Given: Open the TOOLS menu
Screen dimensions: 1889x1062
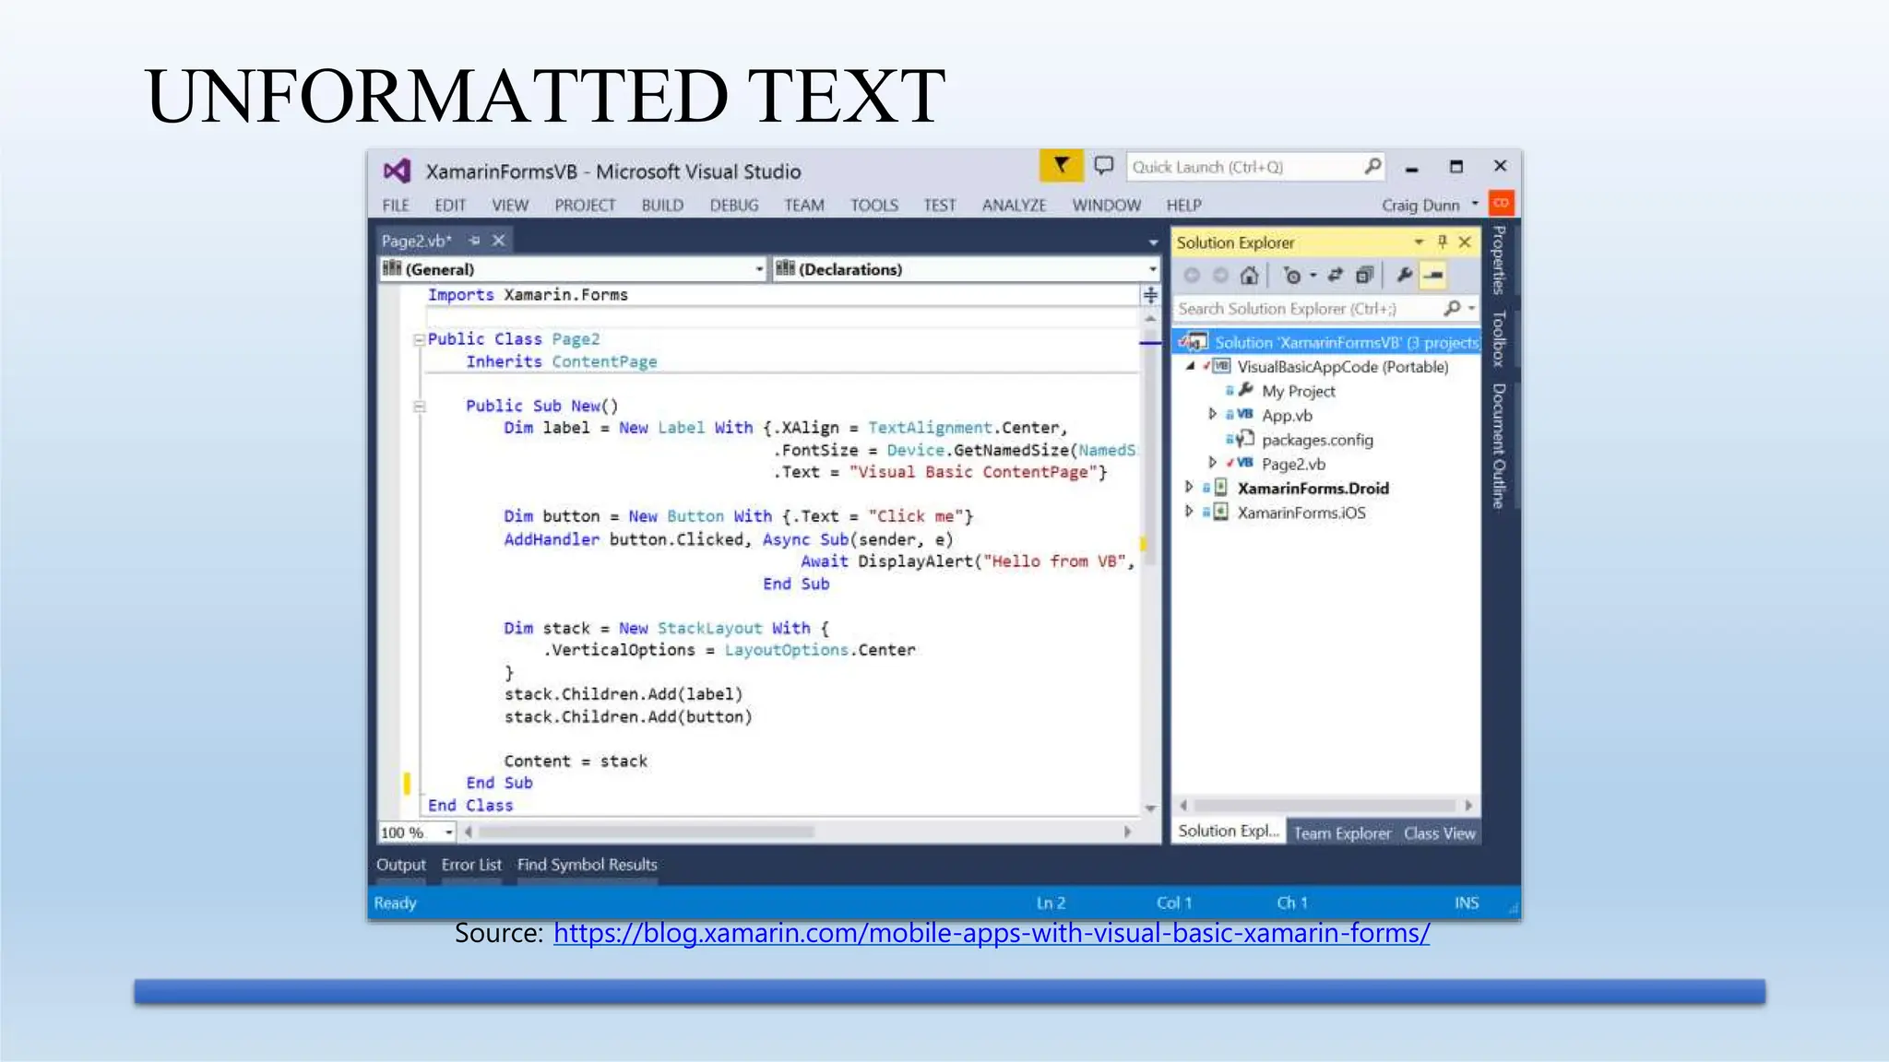Looking at the screenshot, I should [874, 205].
